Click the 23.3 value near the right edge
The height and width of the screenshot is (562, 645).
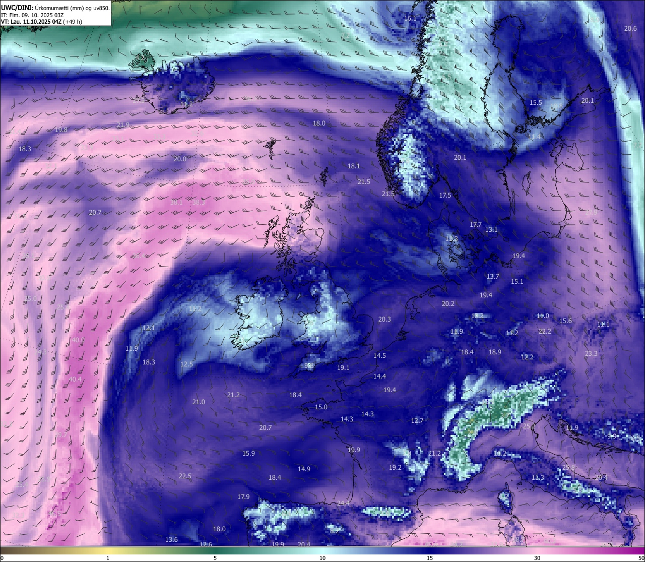point(591,354)
